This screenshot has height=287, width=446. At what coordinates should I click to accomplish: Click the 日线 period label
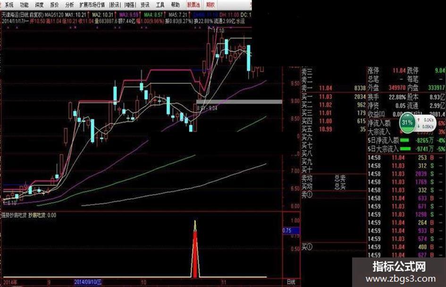coord(291,282)
